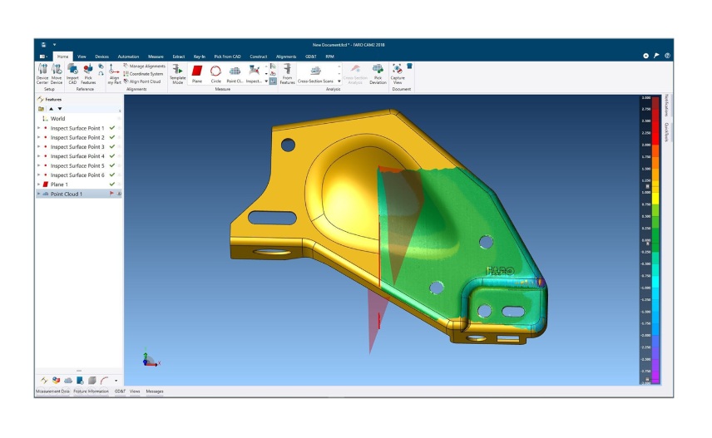Click the save icon in the title bar
Image resolution: width=712 pixels, height=438 pixels.
click(43, 45)
